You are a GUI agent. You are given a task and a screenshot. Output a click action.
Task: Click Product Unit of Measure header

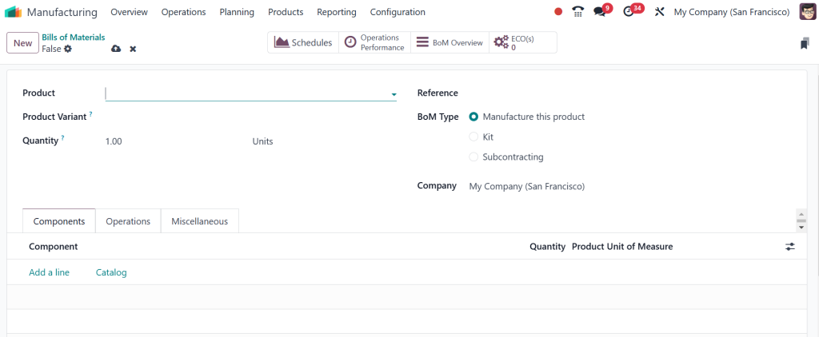click(622, 246)
